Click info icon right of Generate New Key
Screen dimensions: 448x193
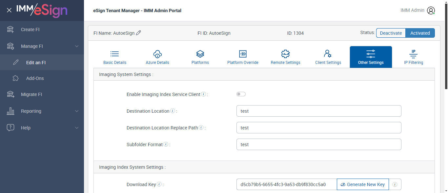pyautogui.click(x=395, y=184)
